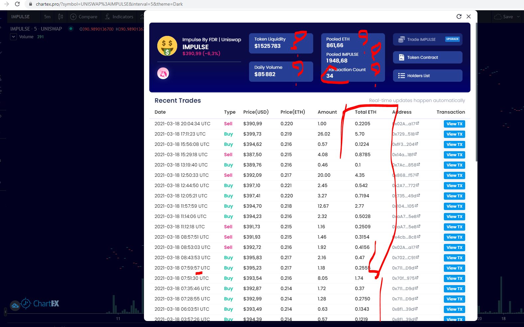Image resolution: width=524 pixels, height=327 pixels.
Task: Go forward with browser arrow
Action: [6, 4]
